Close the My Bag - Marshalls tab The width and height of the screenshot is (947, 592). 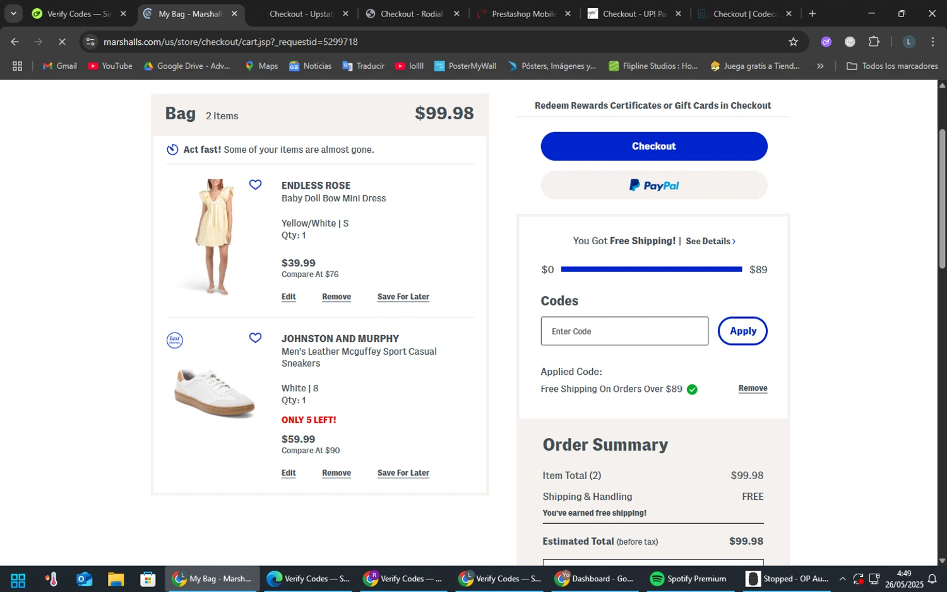point(234,13)
